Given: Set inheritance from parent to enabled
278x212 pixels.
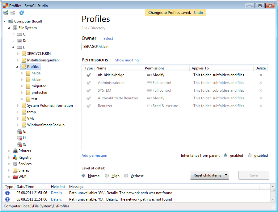Looking at the screenshot, I should [225, 156].
